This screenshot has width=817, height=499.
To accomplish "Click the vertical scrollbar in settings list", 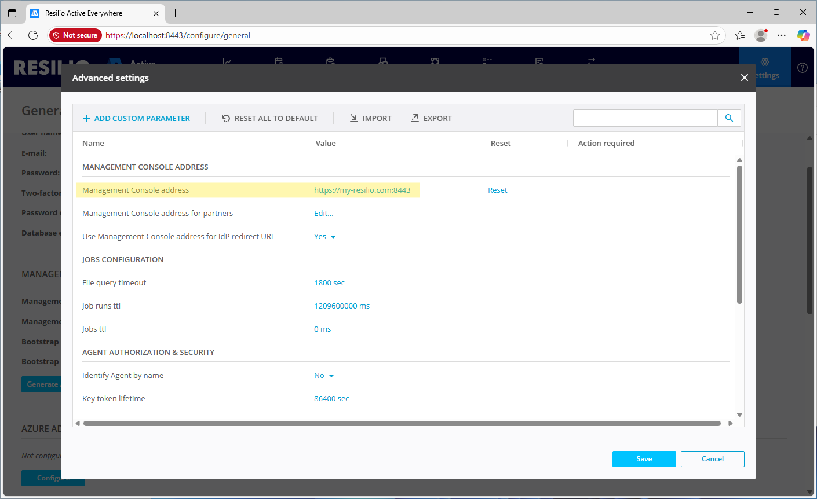I will click(x=739, y=234).
